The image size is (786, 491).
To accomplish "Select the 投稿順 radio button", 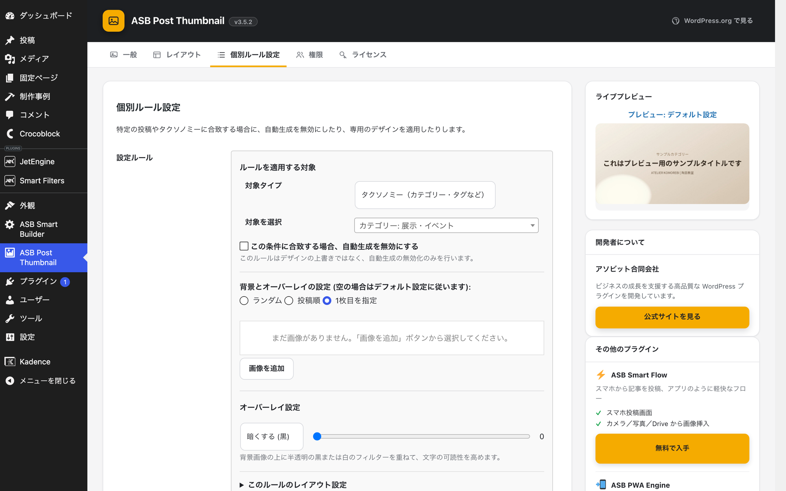I will coord(289,300).
